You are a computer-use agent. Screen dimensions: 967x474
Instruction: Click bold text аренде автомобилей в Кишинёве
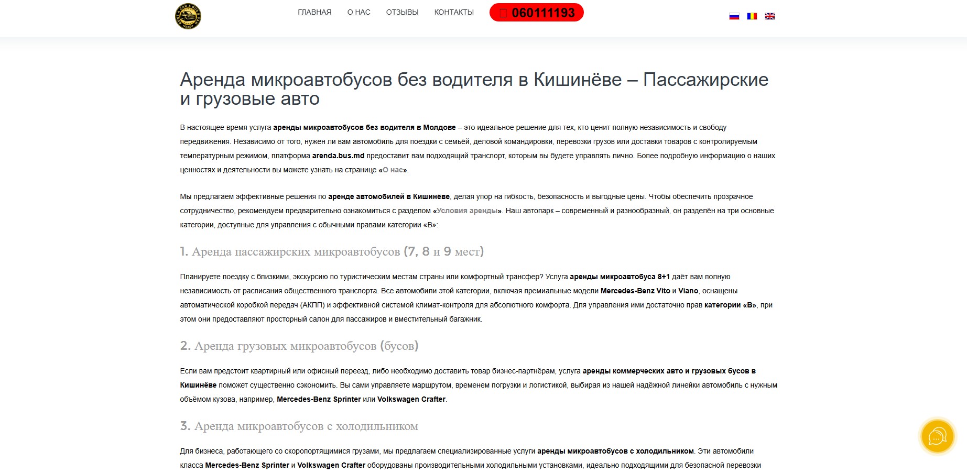389,196
